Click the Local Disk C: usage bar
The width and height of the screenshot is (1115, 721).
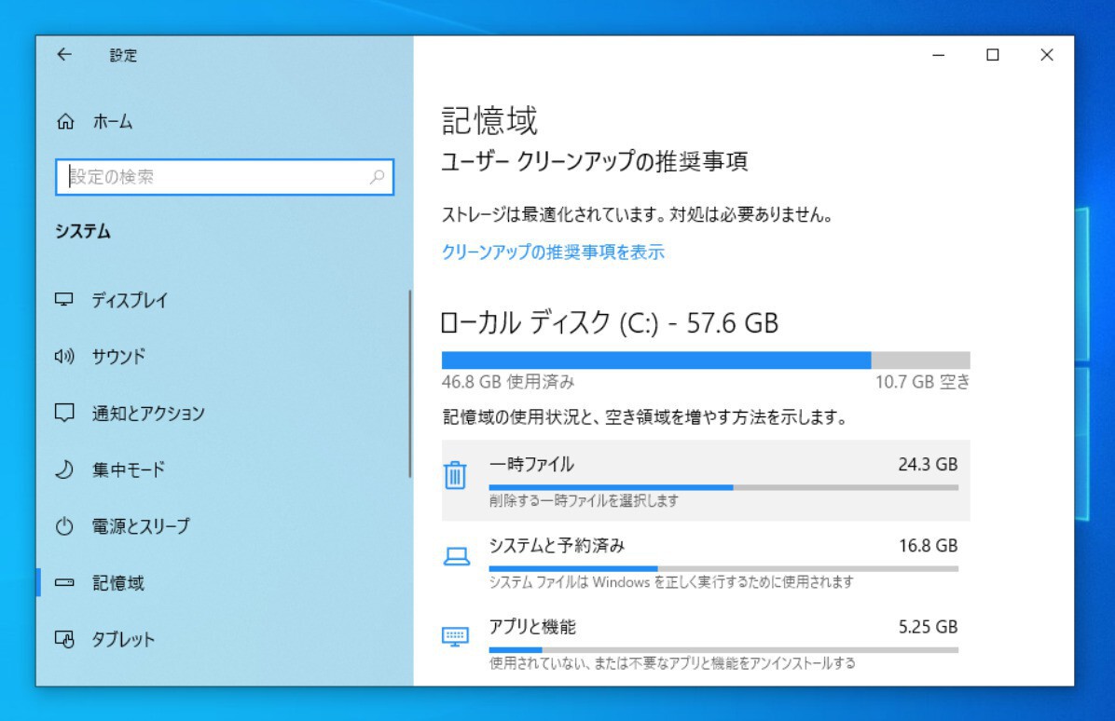click(x=705, y=360)
